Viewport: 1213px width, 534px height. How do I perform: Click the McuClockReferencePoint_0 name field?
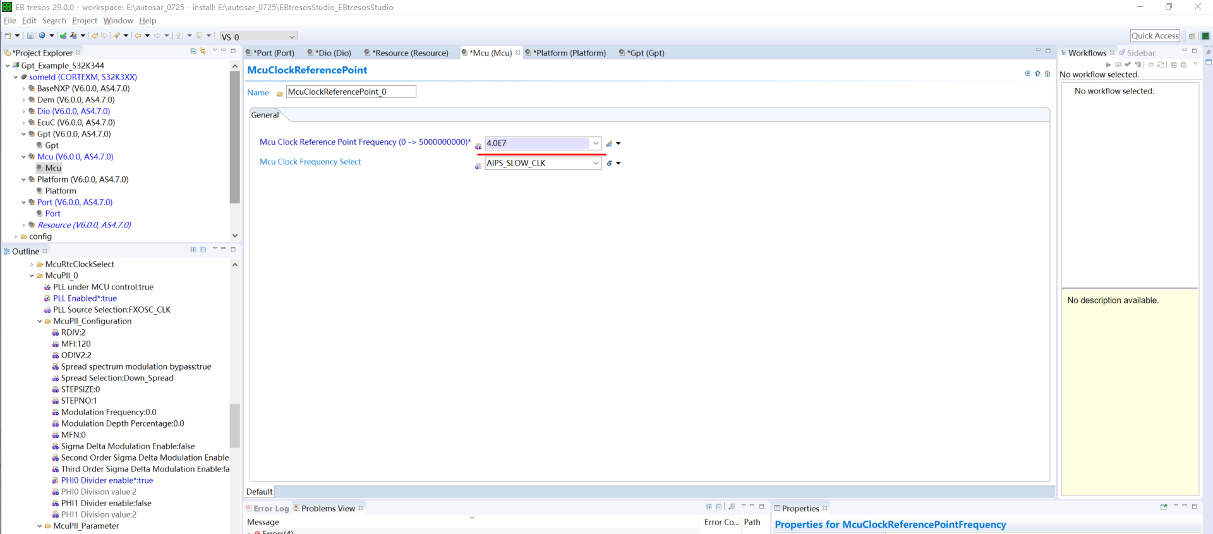(x=351, y=92)
